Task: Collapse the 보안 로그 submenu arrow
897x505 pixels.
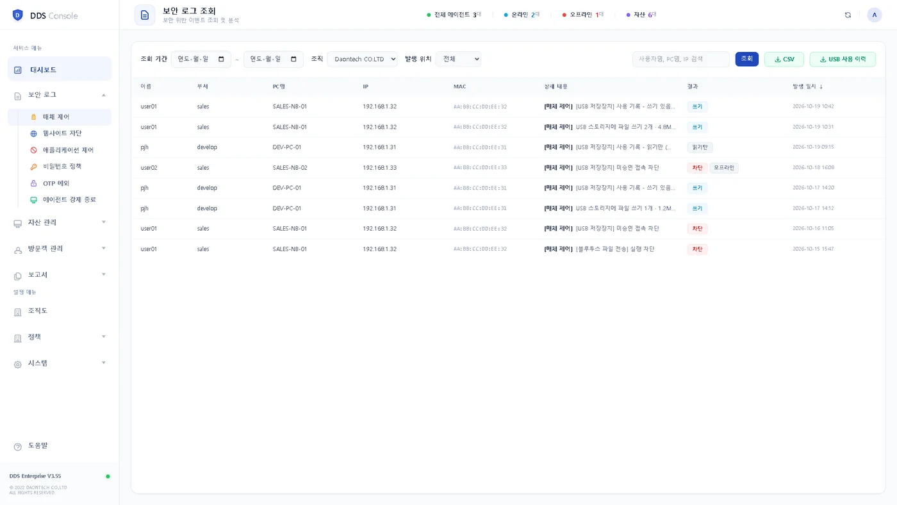Action: coord(104,95)
